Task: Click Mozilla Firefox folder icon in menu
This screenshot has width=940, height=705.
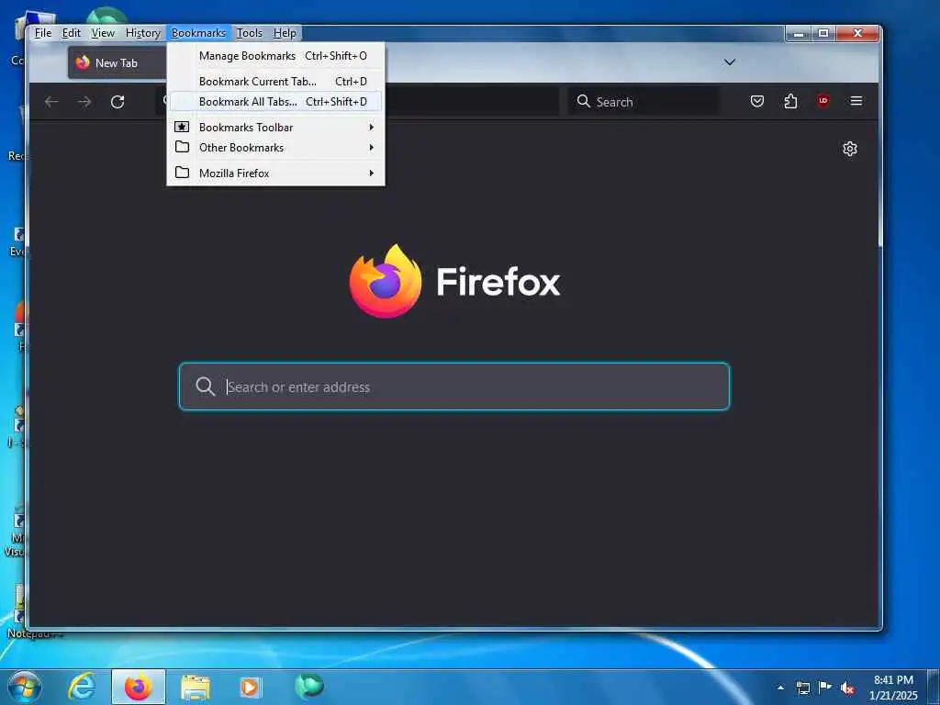Action: (182, 173)
